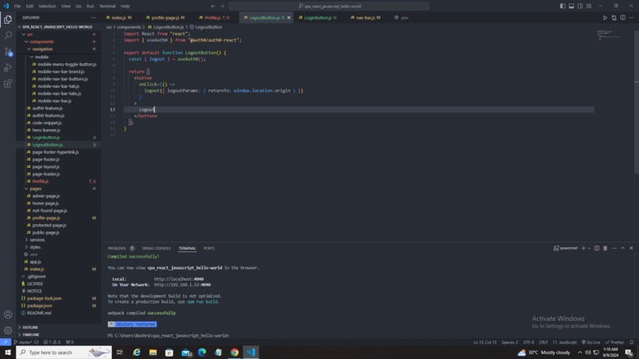The image size is (639, 359).
Task: Collapse the src folder
Action: [24, 35]
